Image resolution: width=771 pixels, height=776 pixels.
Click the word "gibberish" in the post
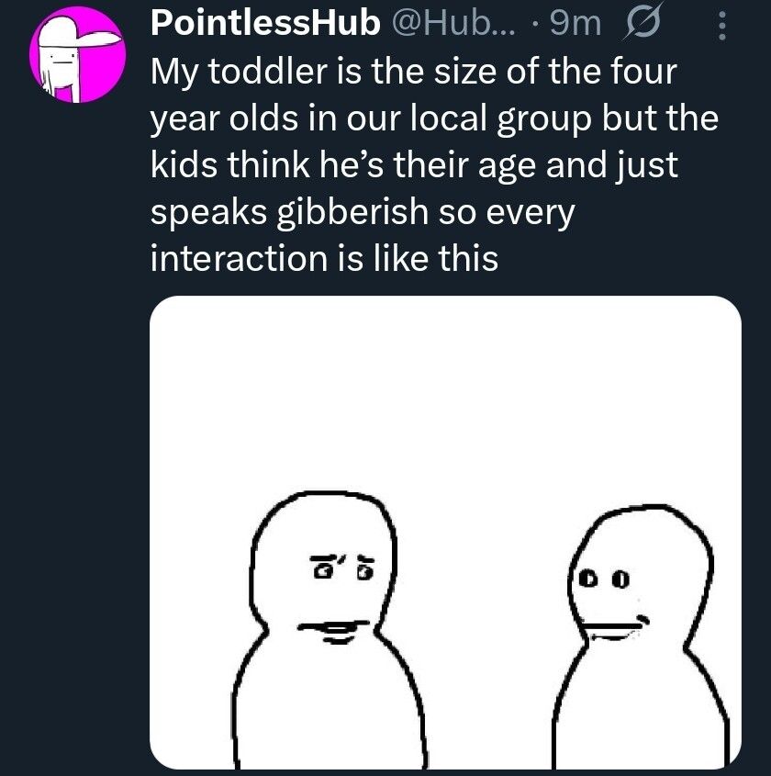[x=348, y=213]
